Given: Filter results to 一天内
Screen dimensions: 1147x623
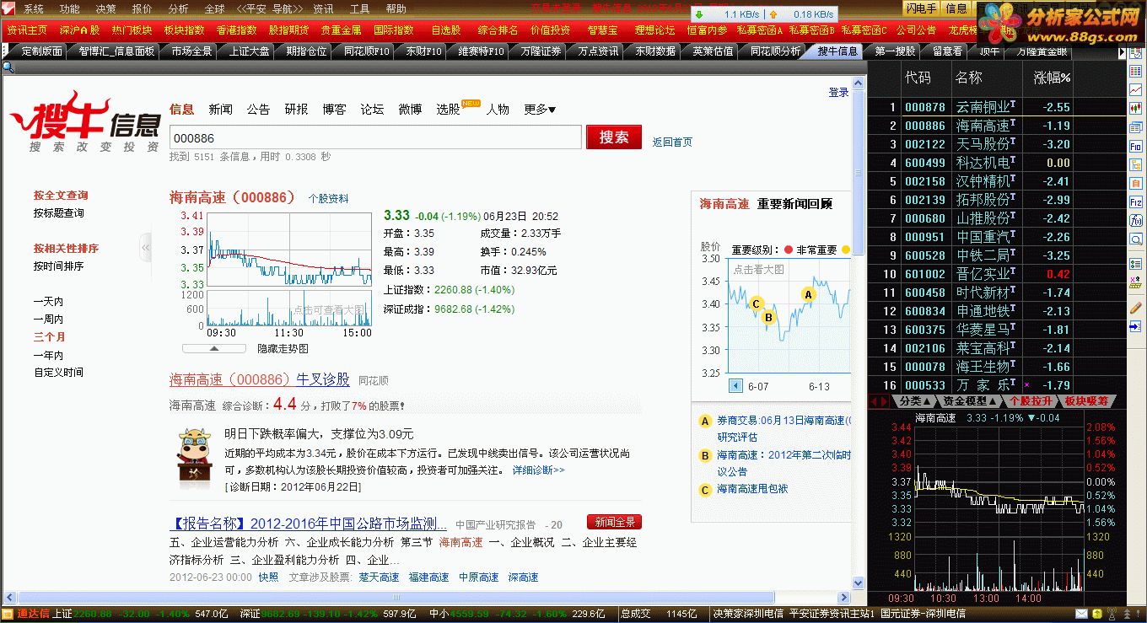Looking at the screenshot, I should tap(48, 302).
